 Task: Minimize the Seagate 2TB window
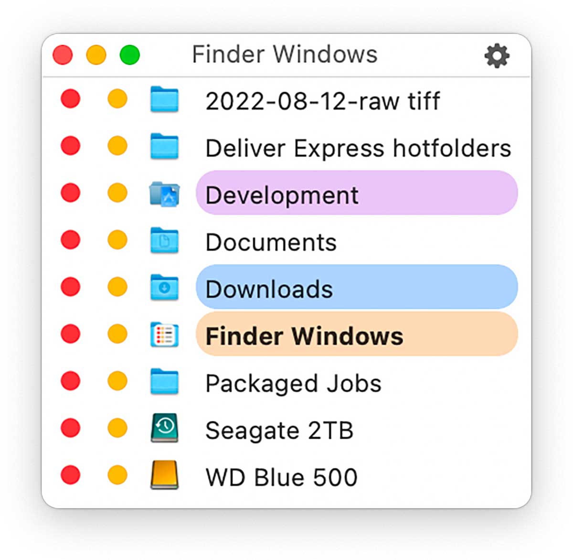[117, 428]
